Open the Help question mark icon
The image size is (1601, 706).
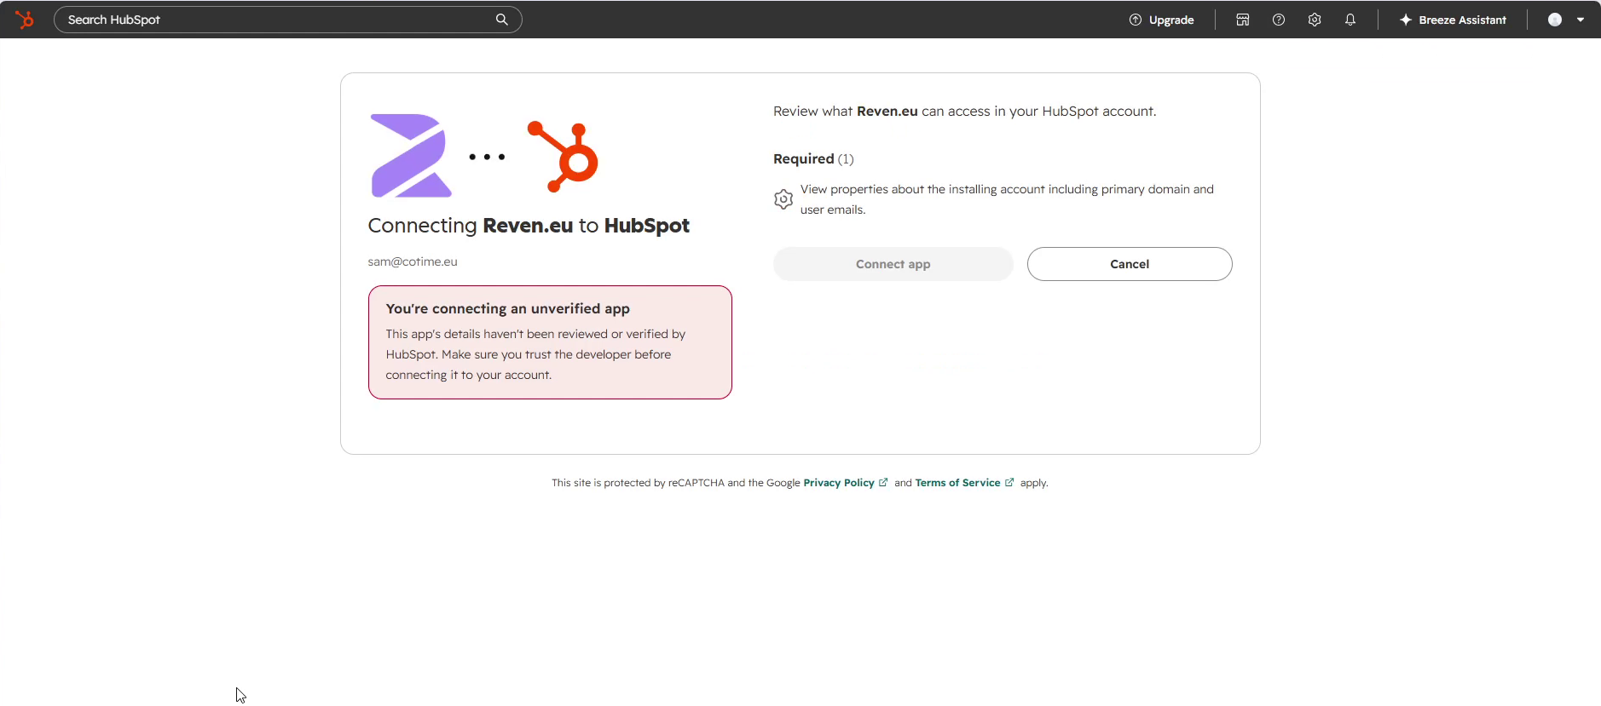click(1278, 20)
